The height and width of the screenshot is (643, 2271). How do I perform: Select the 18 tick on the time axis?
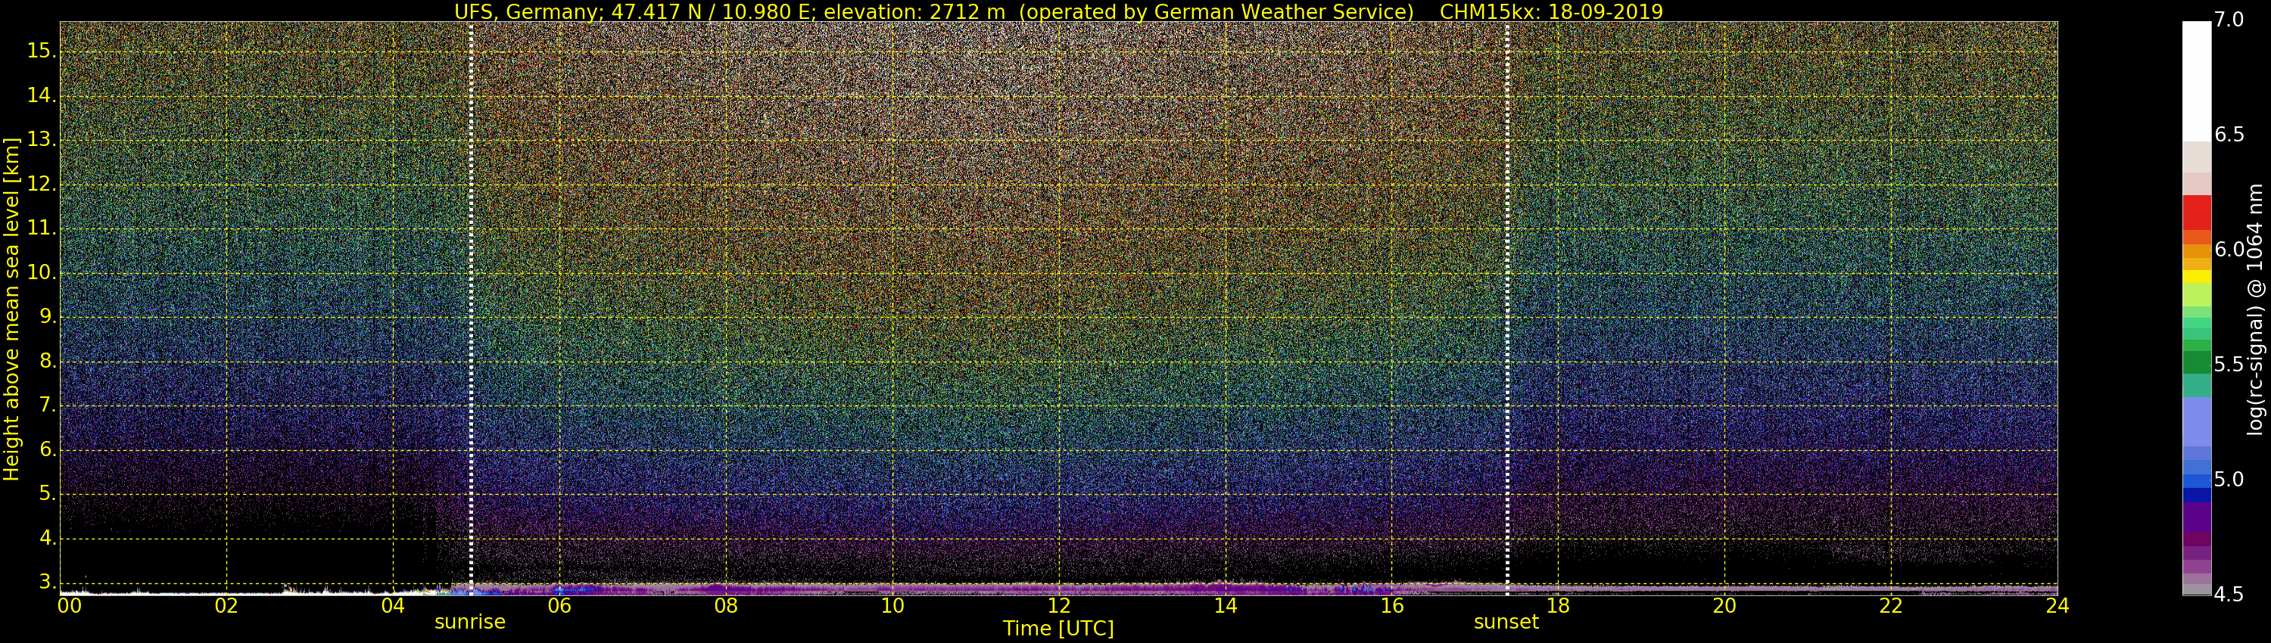point(1558,606)
